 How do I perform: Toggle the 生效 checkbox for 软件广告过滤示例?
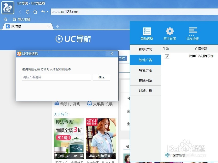pos(167,56)
